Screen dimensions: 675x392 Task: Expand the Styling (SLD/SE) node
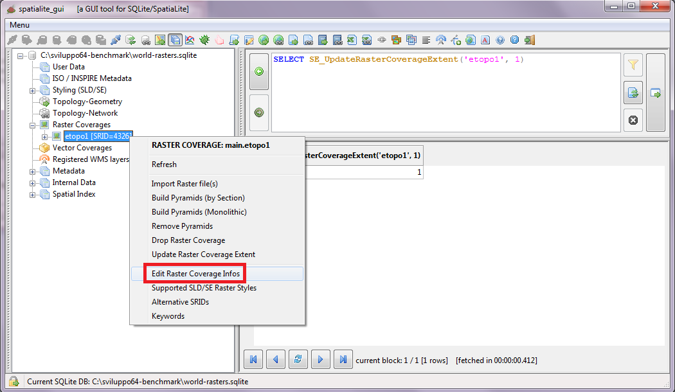click(x=32, y=91)
